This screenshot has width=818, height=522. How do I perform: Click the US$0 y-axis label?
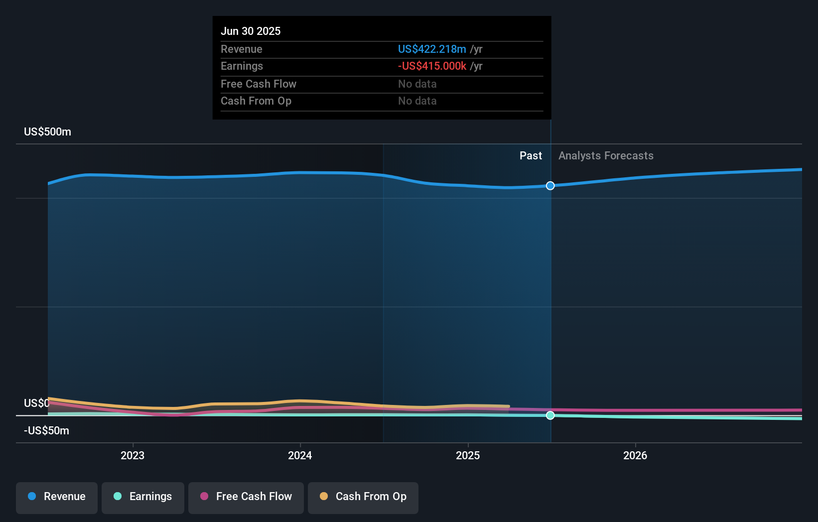36,403
